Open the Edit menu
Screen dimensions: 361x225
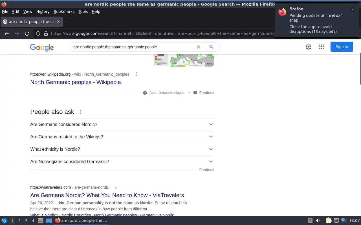pyautogui.click(x=16, y=12)
